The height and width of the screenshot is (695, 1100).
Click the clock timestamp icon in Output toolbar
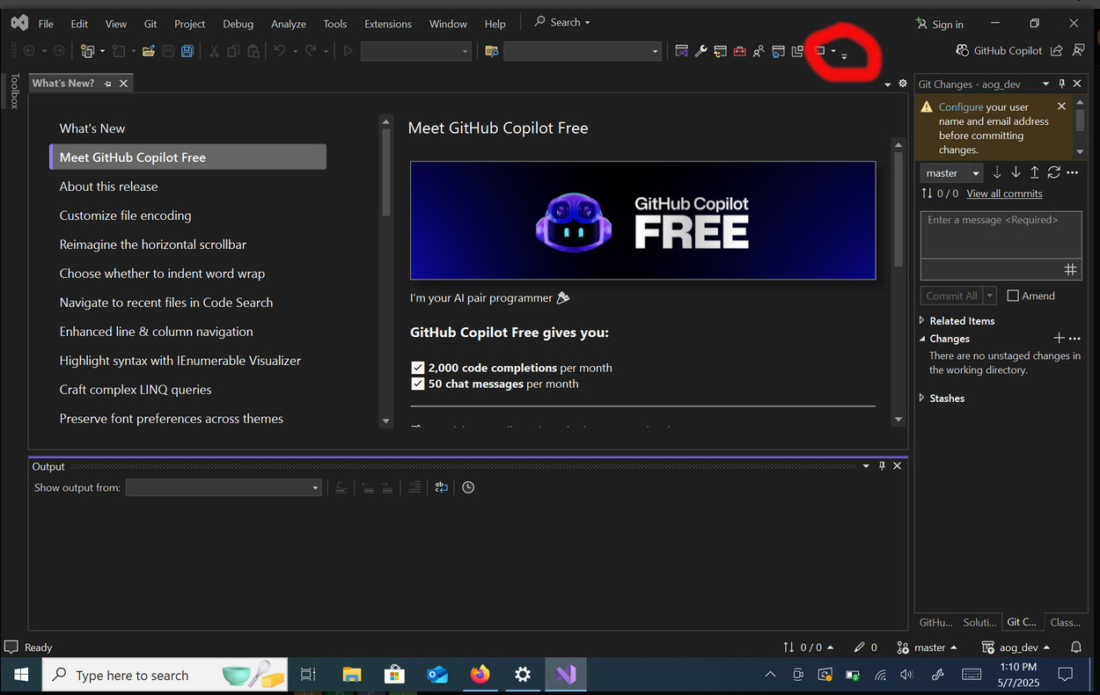click(468, 487)
